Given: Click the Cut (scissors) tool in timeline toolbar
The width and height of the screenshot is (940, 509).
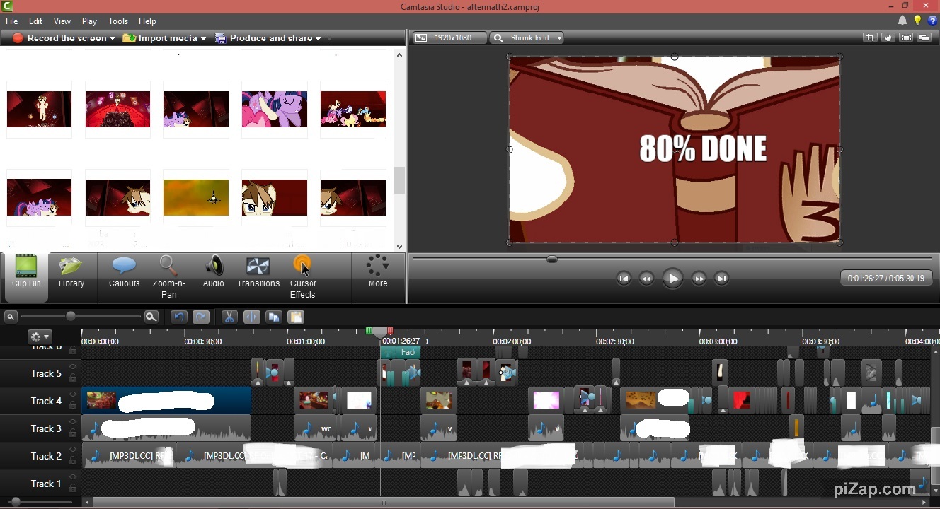Looking at the screenshot, I should tap(229, 317).
